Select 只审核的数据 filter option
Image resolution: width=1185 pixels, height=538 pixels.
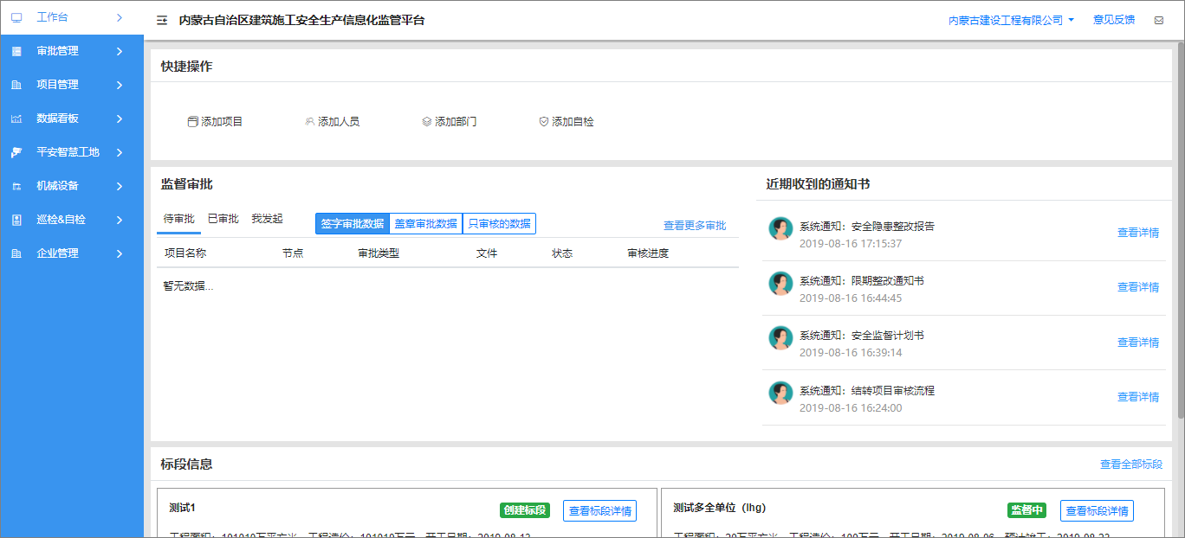click(x=499, y=223)
